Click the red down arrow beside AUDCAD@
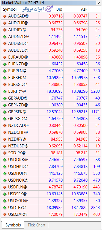Viewport: 102px width, 230px height. pos(5,16)
